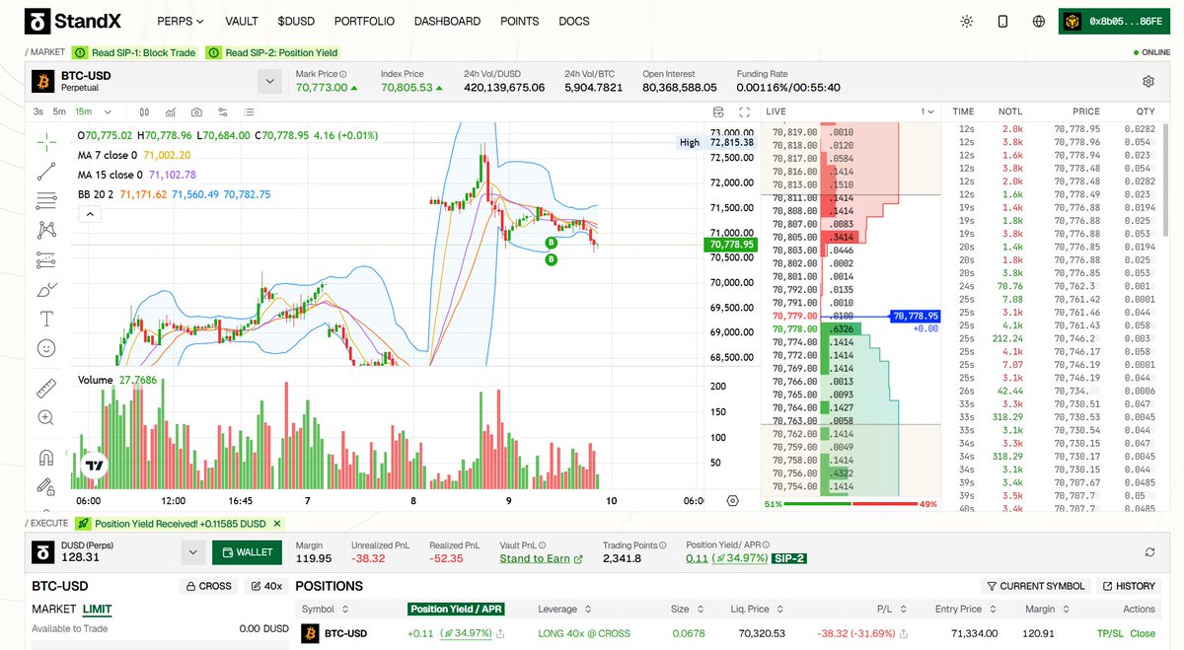Sort positions by Entry Price column
Image resolution: width=1184 pixels, height=650 pixels.
click(x=964, y=610)
